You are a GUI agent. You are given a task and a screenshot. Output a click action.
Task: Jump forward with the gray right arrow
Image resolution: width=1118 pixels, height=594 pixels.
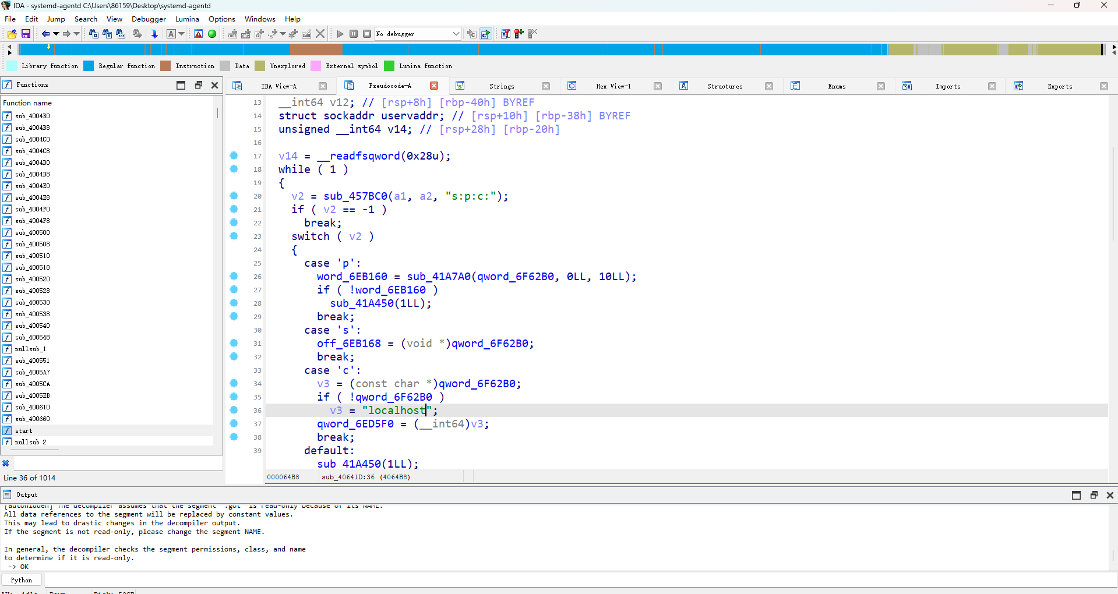(x=66, y=34)
